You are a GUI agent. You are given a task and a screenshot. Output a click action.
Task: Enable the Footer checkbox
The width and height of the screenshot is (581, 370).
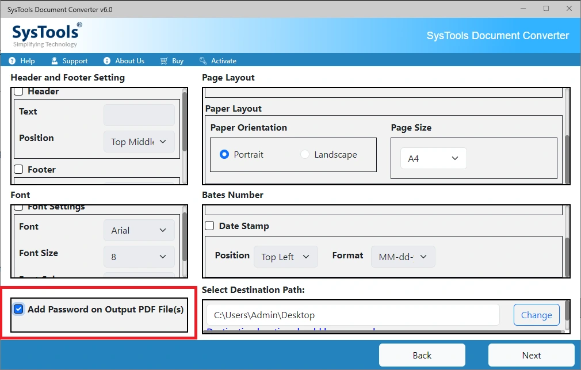coord(18,169)
